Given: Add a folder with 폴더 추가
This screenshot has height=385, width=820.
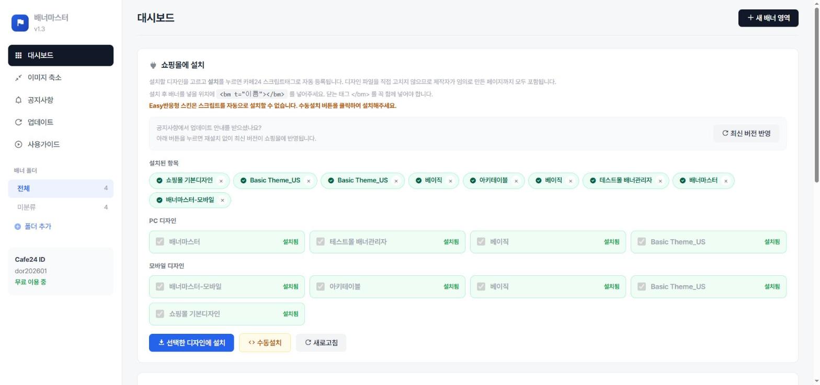Looking at the screenshot, I should (x=33, y=227).
